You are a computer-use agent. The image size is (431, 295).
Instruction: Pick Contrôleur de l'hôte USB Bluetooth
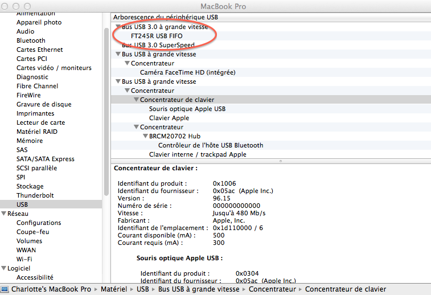coord(210,145)
